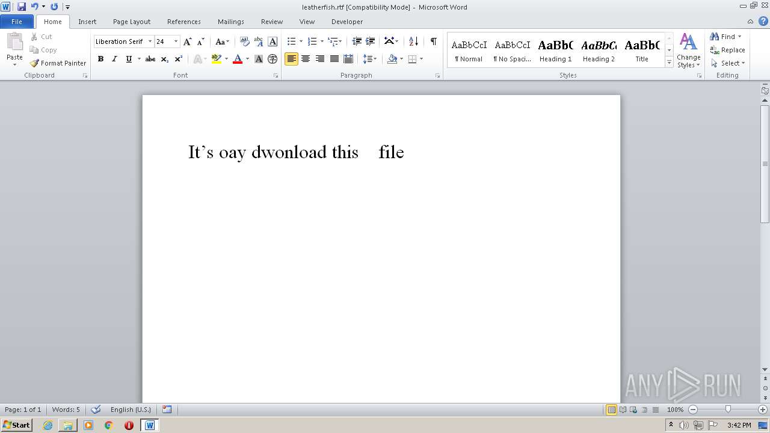Click the macro recording status bar icon
This screenshot has height=433, width=770.
167,410
